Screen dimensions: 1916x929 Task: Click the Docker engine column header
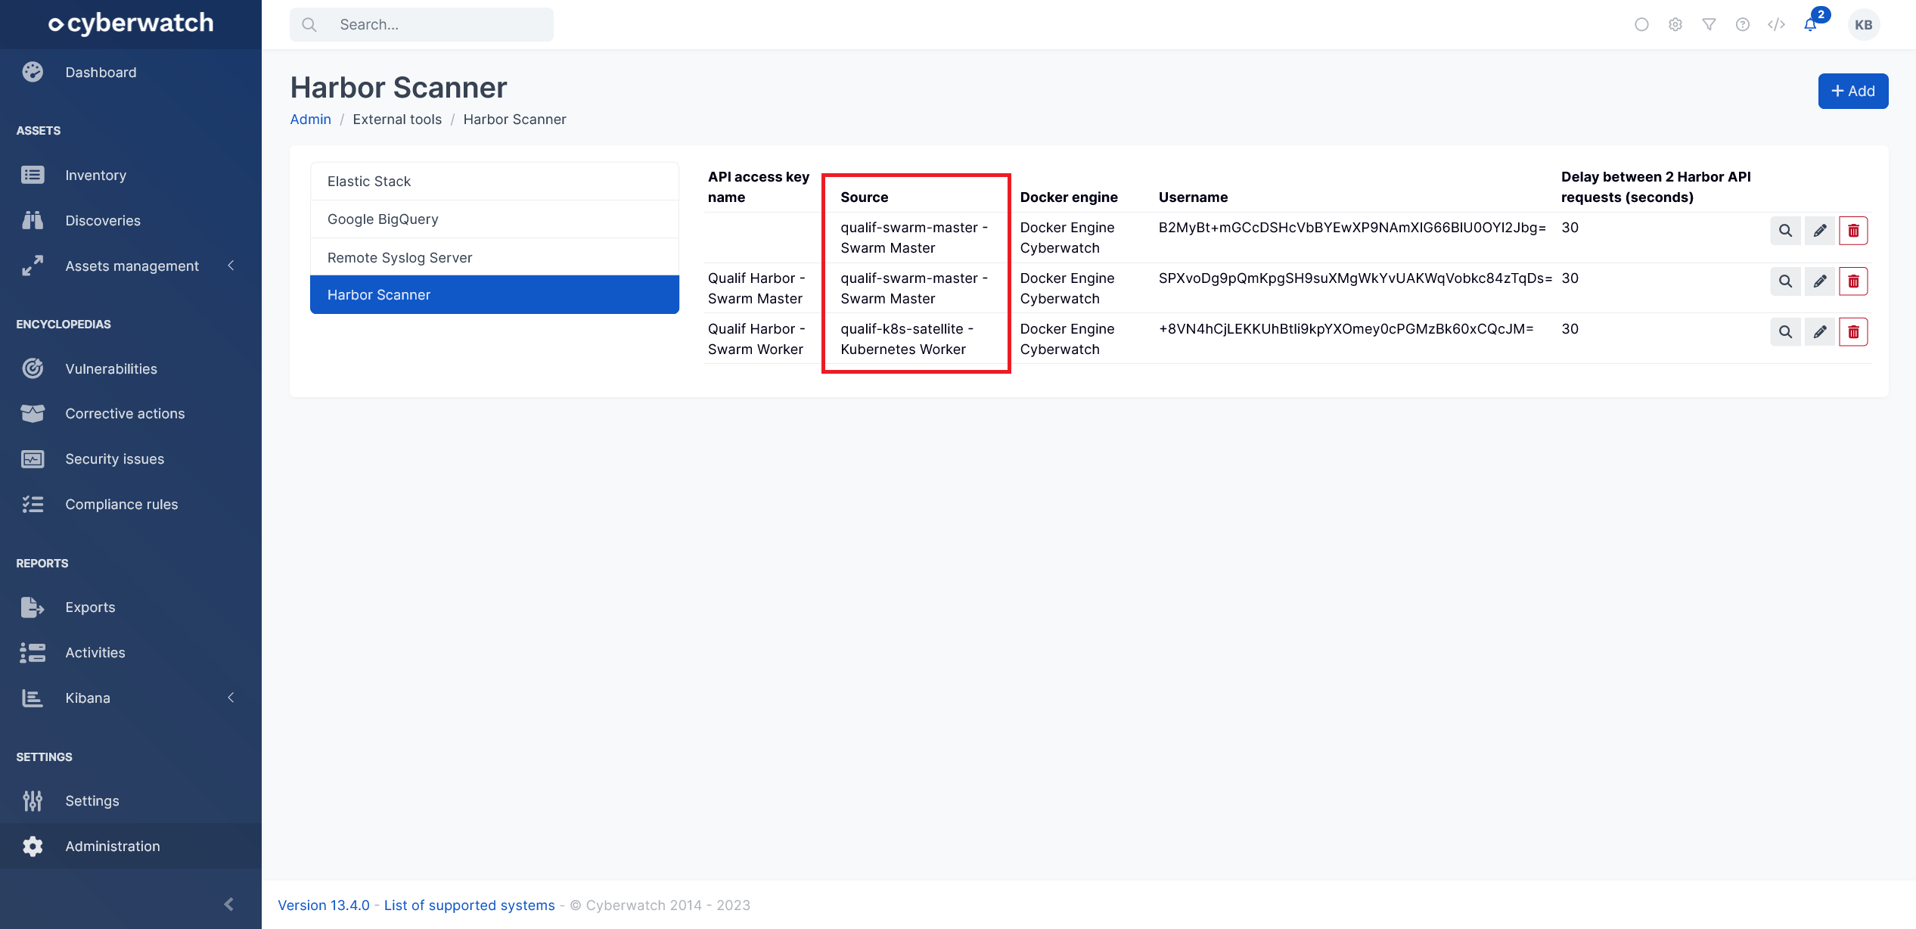point(1069,197)
